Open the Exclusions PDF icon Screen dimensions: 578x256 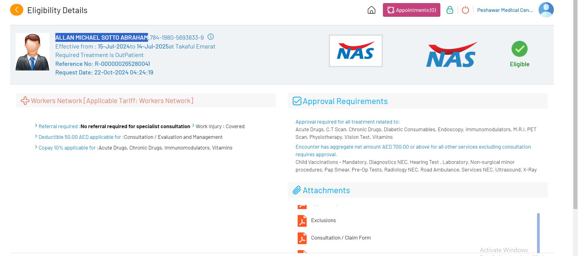click(x=302, y=221)
